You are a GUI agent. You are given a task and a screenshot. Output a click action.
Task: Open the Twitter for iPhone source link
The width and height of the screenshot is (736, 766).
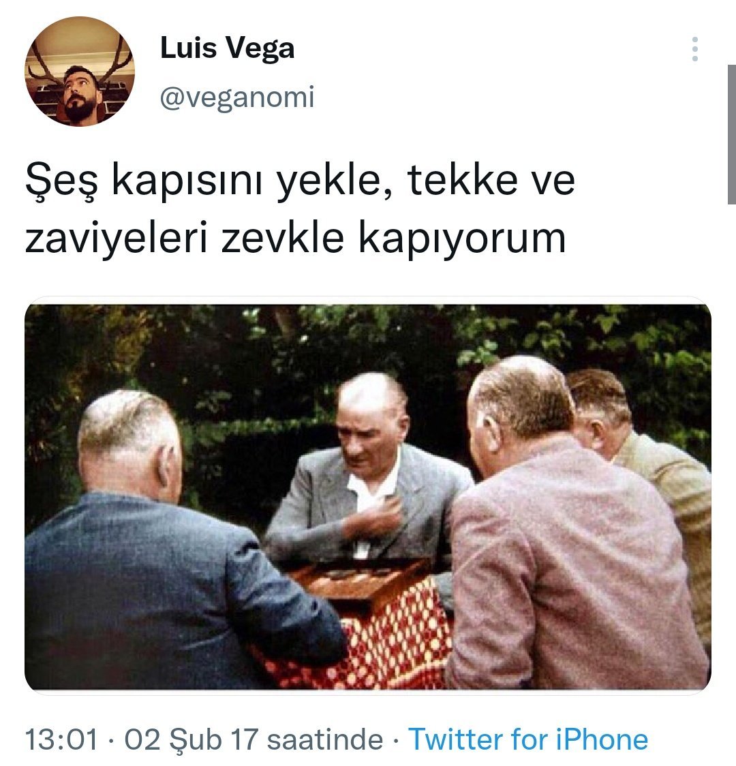(x=528, y=739)
